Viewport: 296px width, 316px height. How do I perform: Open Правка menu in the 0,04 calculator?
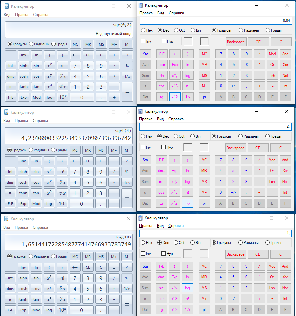(146, 13)
